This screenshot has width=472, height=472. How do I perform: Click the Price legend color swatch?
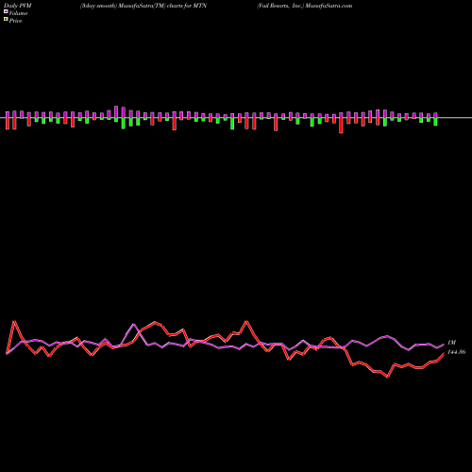(x=6, y=20)
